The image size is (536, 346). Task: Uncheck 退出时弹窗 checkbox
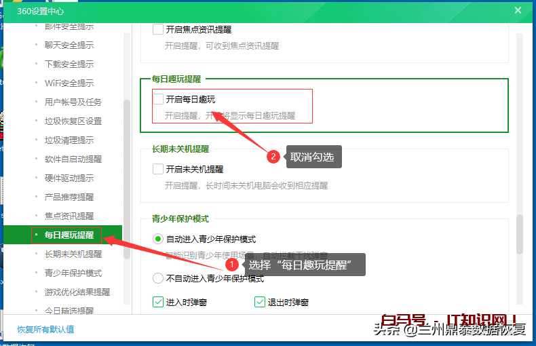pyautogui.click(x=260, y=302)
